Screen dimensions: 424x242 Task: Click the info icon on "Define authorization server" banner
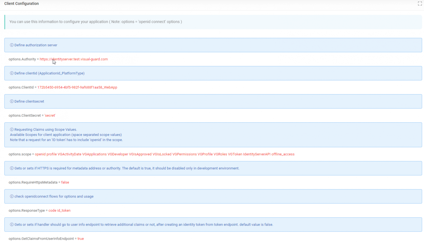(x=11, y=45)
